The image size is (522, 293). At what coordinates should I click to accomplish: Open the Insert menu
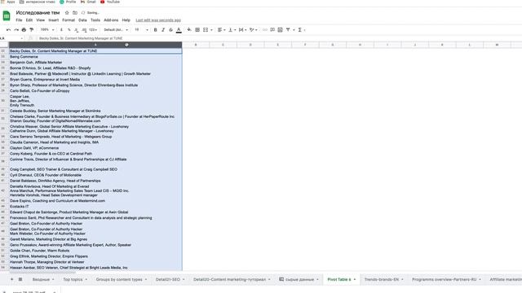coord(53,20)
